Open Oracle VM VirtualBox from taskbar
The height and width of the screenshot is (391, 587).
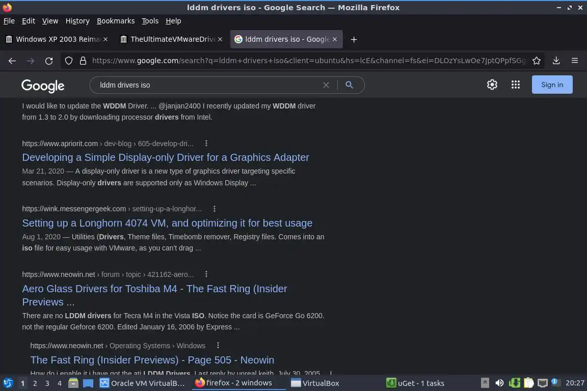click(x=142, y=383)
